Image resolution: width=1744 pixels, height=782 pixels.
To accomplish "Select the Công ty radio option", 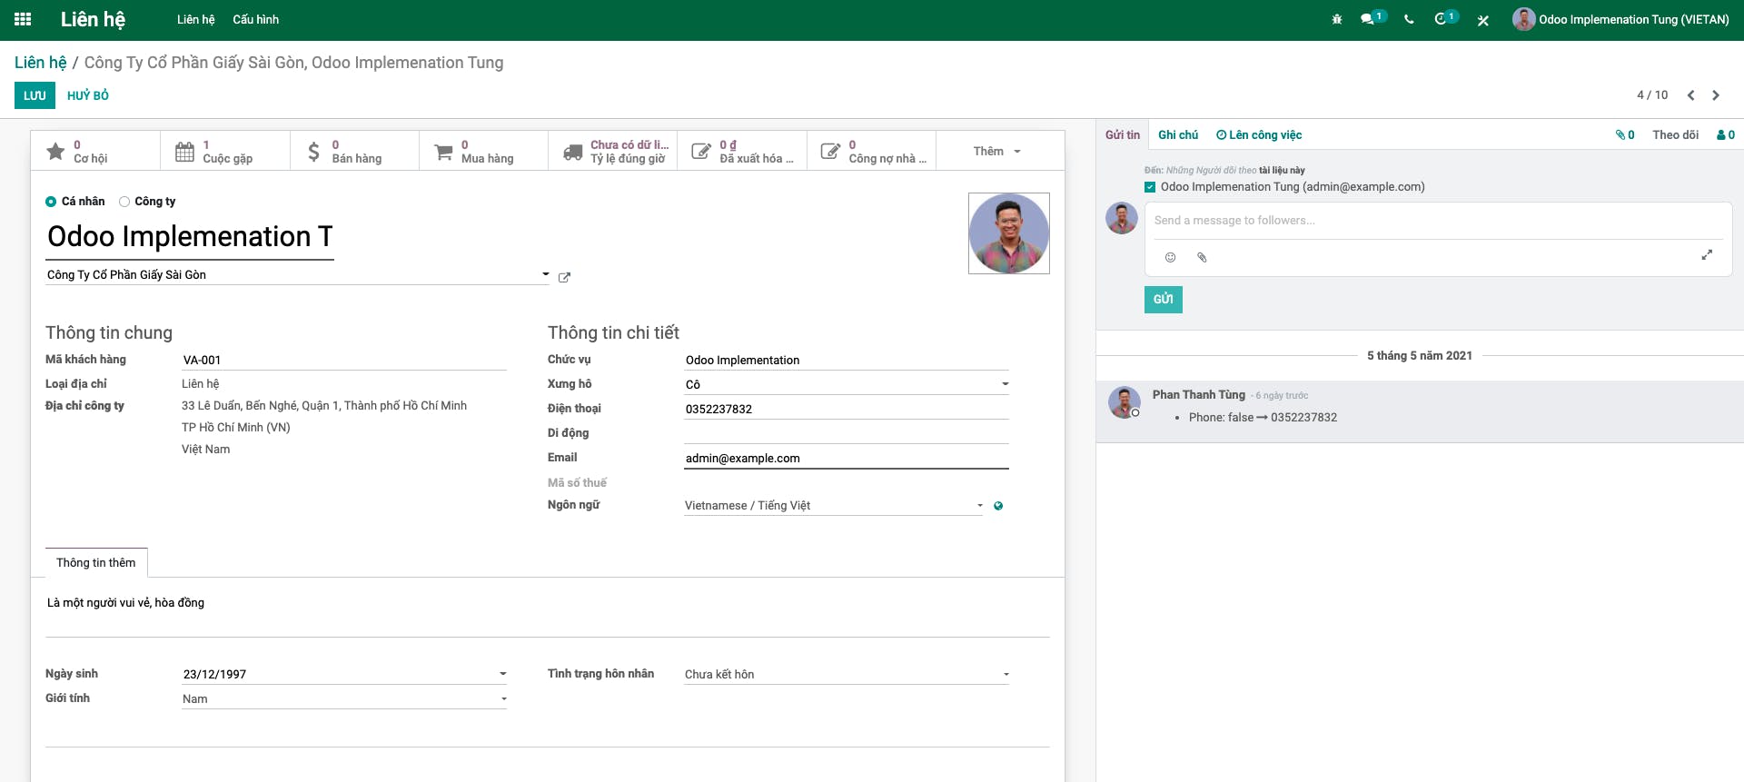I will pos(124,202).
